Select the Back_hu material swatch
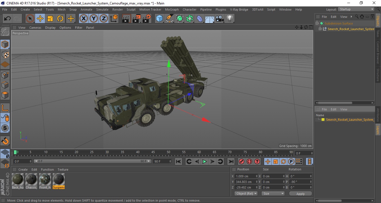 (18, 181)
